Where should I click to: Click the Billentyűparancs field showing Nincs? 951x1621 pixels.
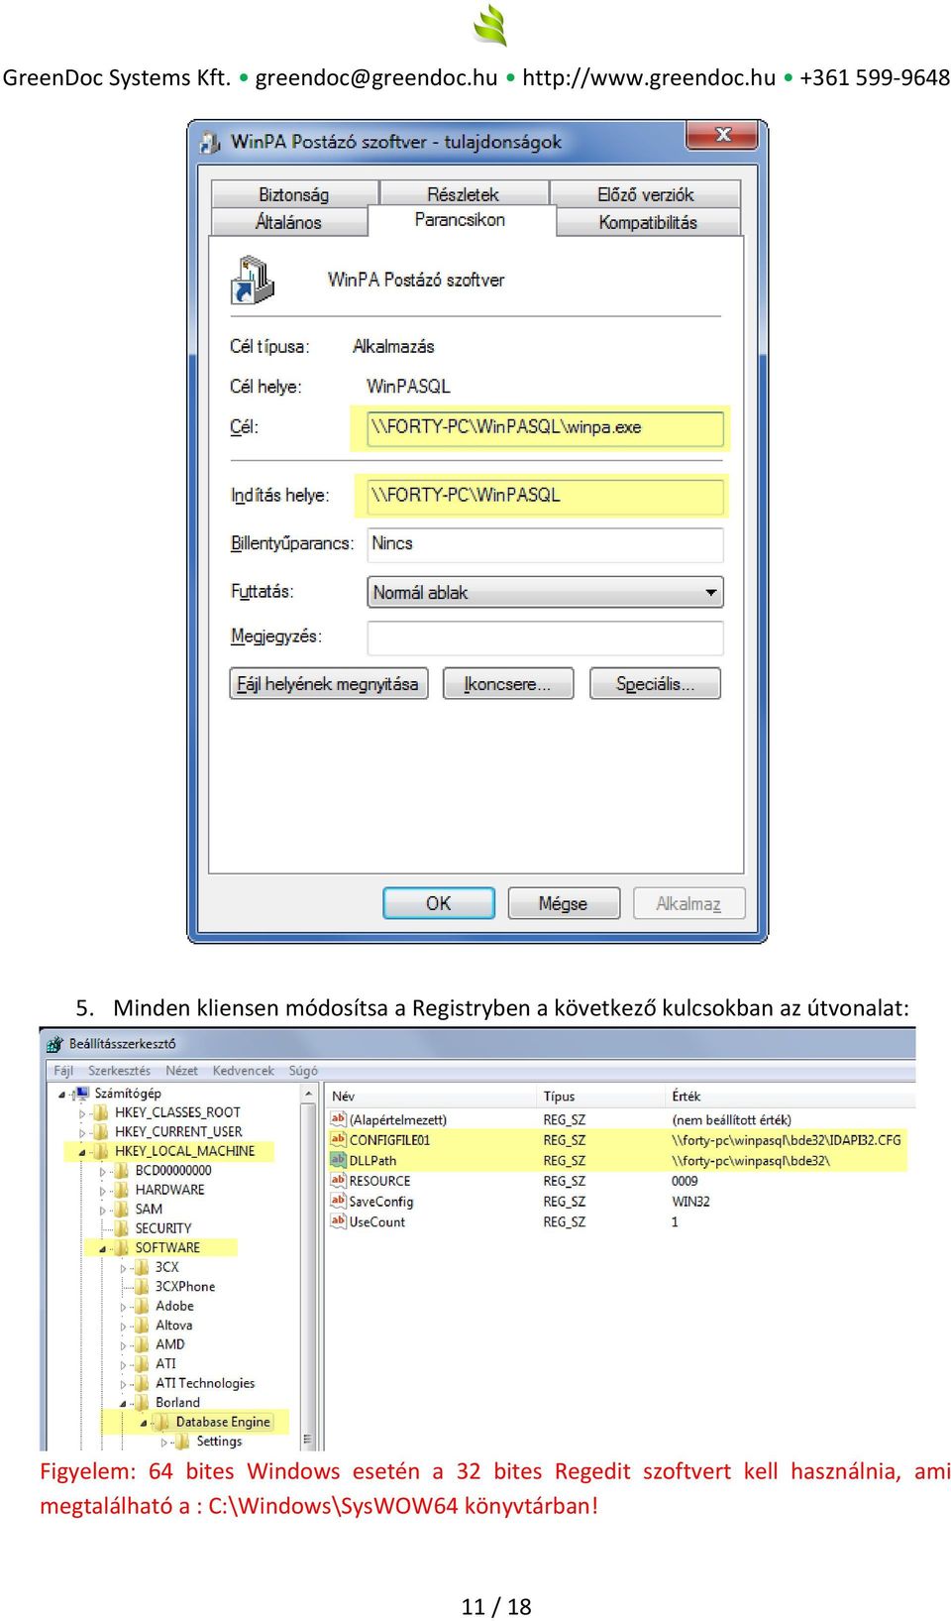coord(545,543)
